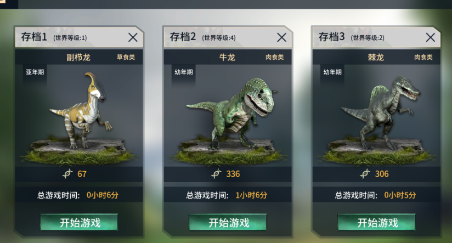Viewport: 452px width, 243px height.
Task: Click 肉食类 label on 牛龙 card
Action: click(274, 57)
